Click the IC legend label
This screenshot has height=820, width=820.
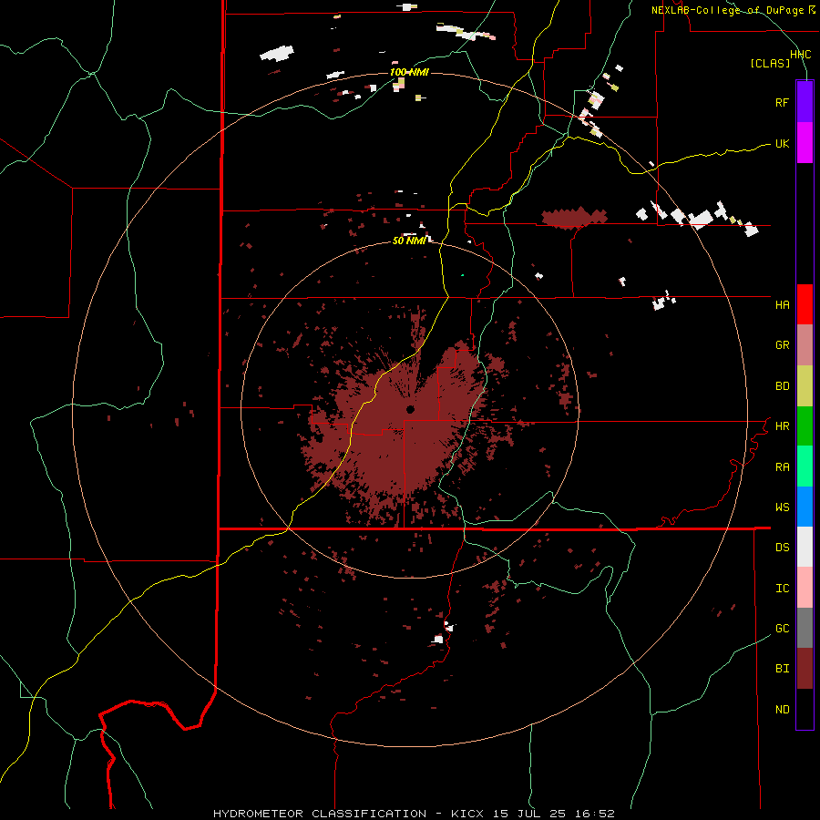(782, 589)
